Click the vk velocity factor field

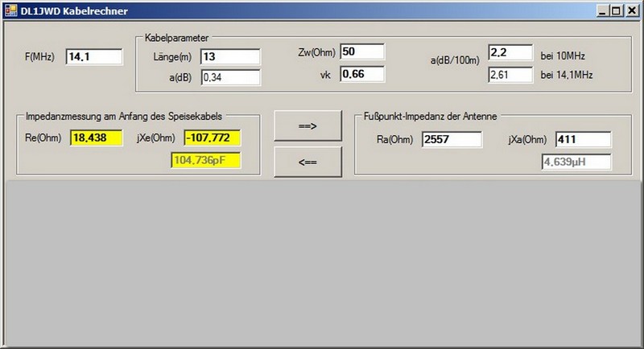tap(362, 74)
